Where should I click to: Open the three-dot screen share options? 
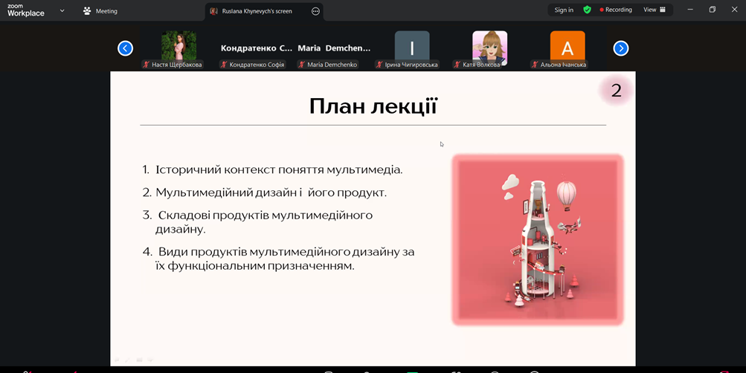tap(315, 11)
